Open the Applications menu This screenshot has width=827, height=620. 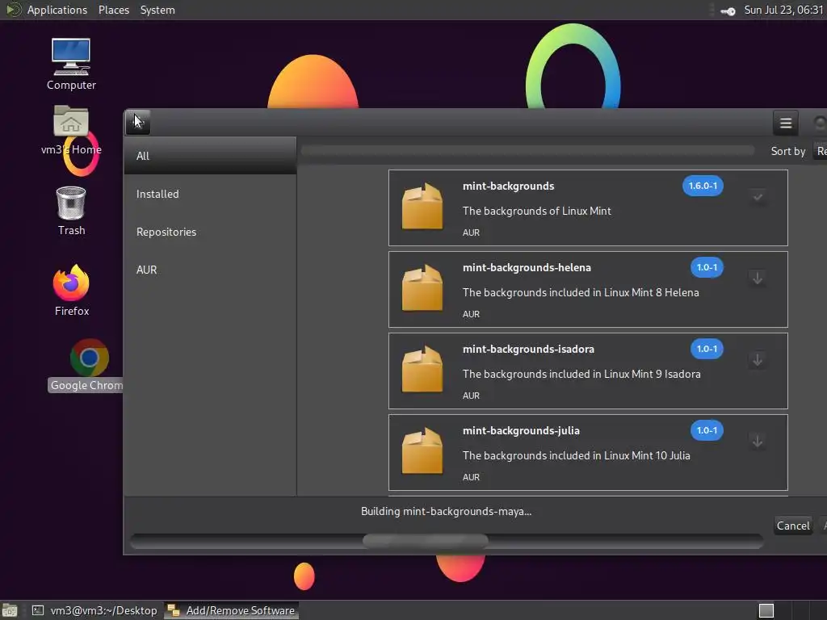(57, 10)
